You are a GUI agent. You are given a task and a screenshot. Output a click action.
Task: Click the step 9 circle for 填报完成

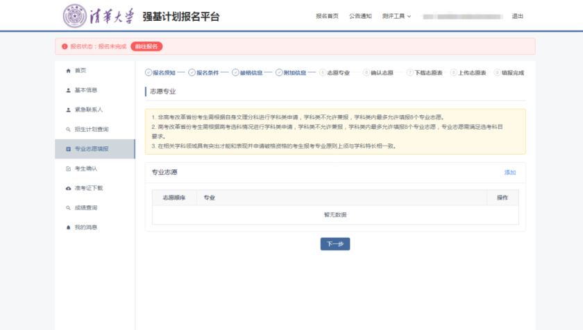497,72
